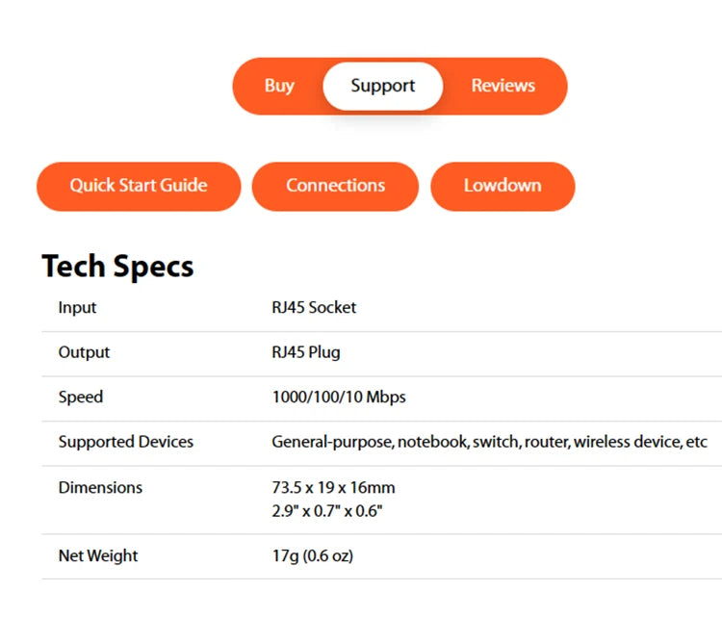Click the Supported Devices label
The height and width of the screenshot is (617, 722).
(x=125, y=442)
